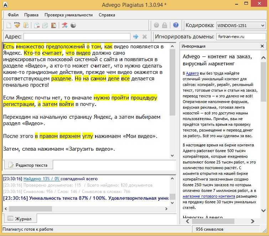This screenshot has height=236, width=269.
Task: Close the Информация panel
Action: tap(262, 46)
